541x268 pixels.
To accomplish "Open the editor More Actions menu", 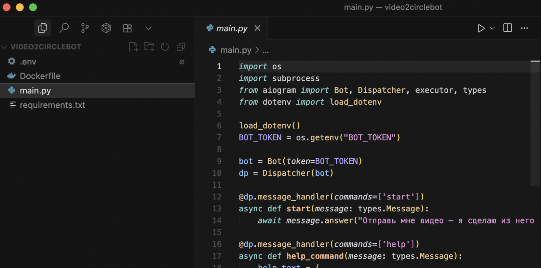I will (524, 28).
